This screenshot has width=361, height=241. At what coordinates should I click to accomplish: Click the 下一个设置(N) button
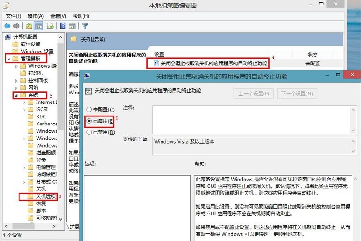[x=297, y=94]
